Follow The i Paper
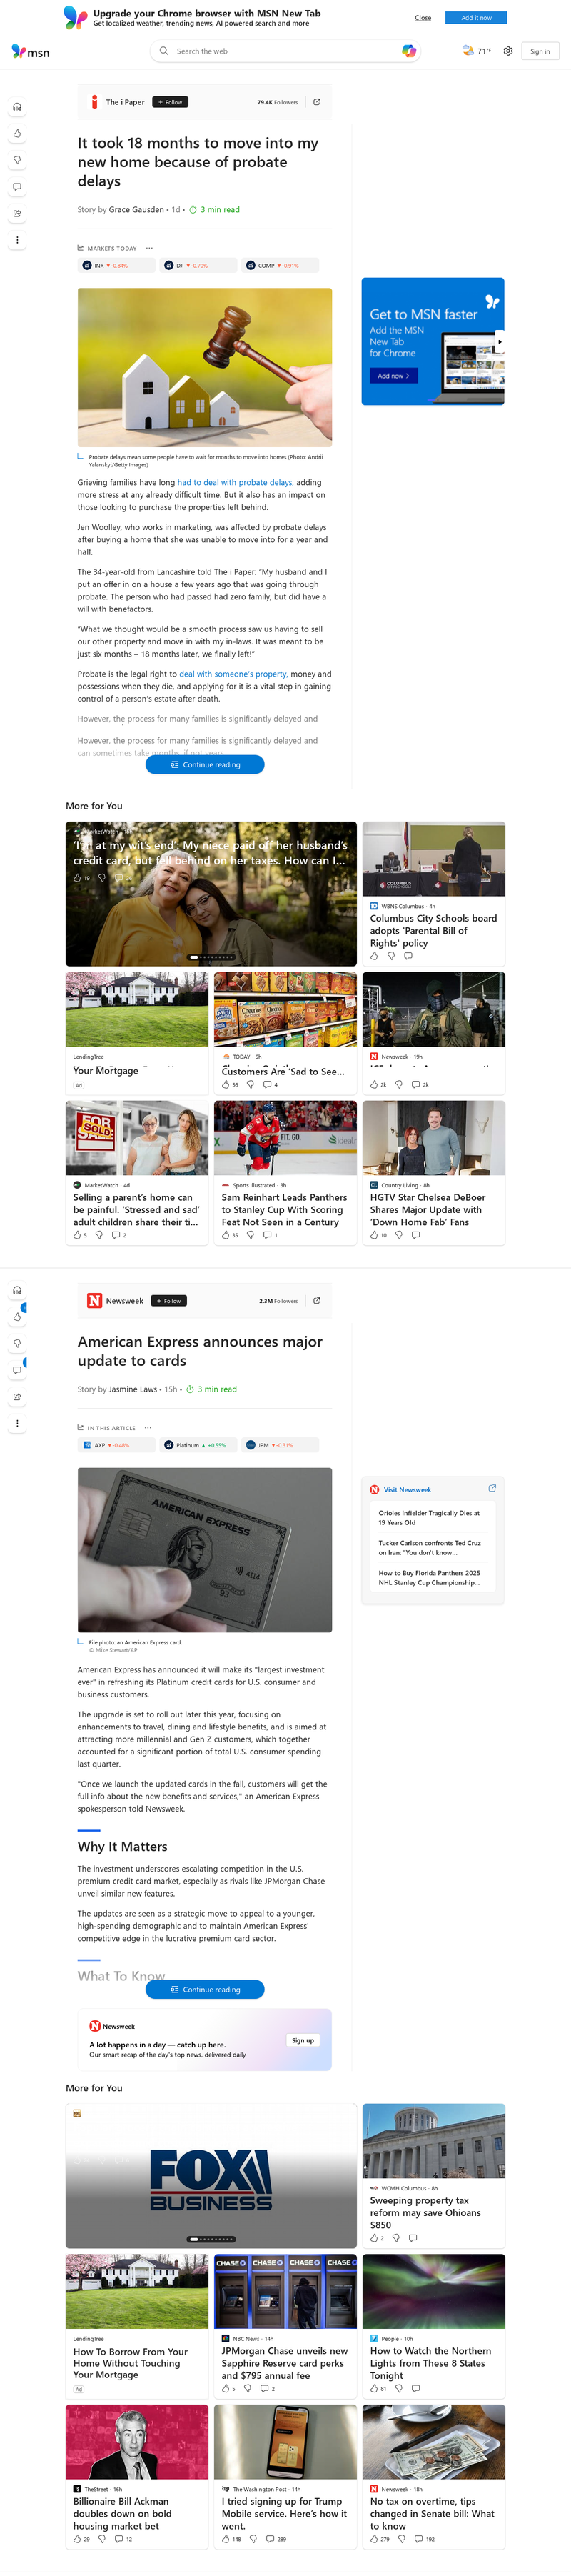This screenshot has width=571, height=2576. 170,102
